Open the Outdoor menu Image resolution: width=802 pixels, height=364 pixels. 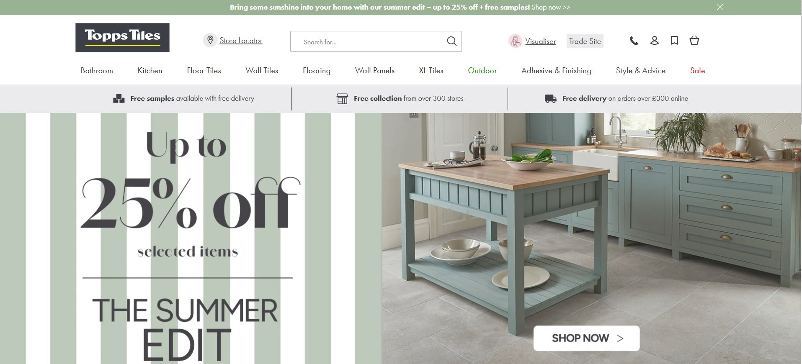tap(482, 71)
